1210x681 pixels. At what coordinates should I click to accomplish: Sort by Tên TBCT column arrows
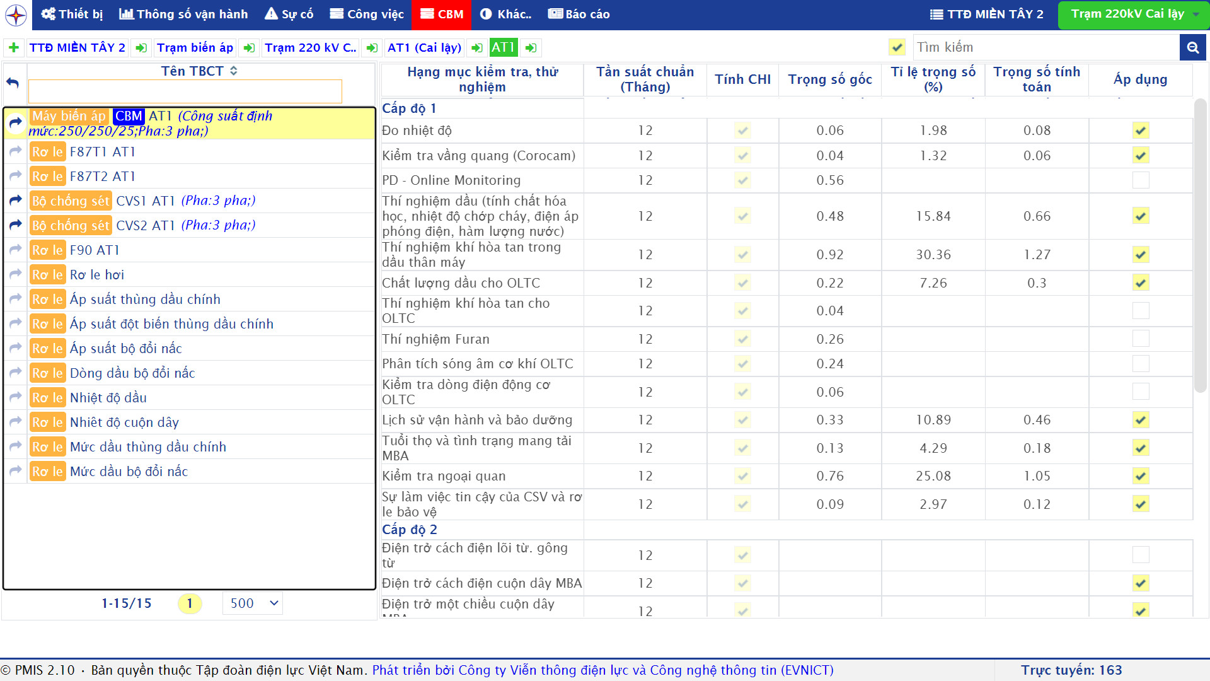[234, 71]
